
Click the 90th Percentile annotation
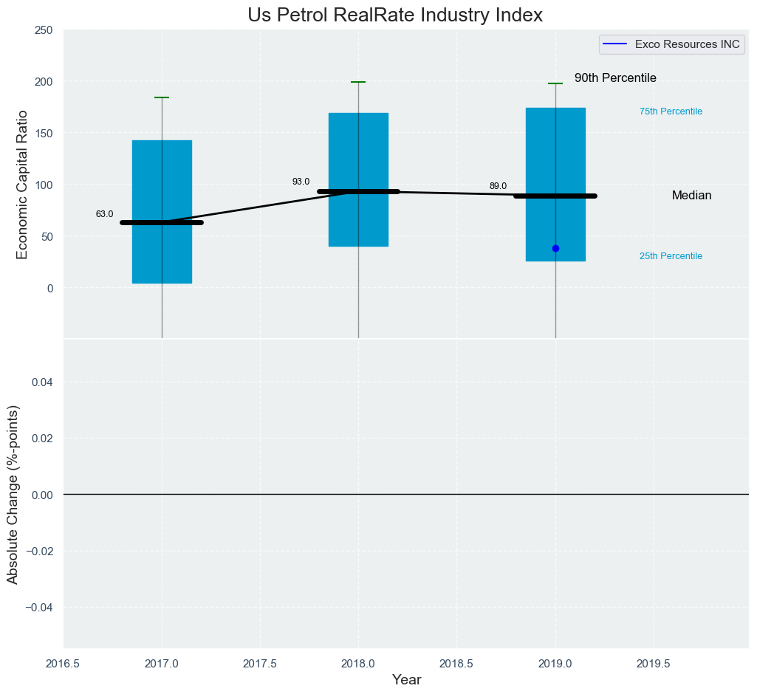pos(615,78)
